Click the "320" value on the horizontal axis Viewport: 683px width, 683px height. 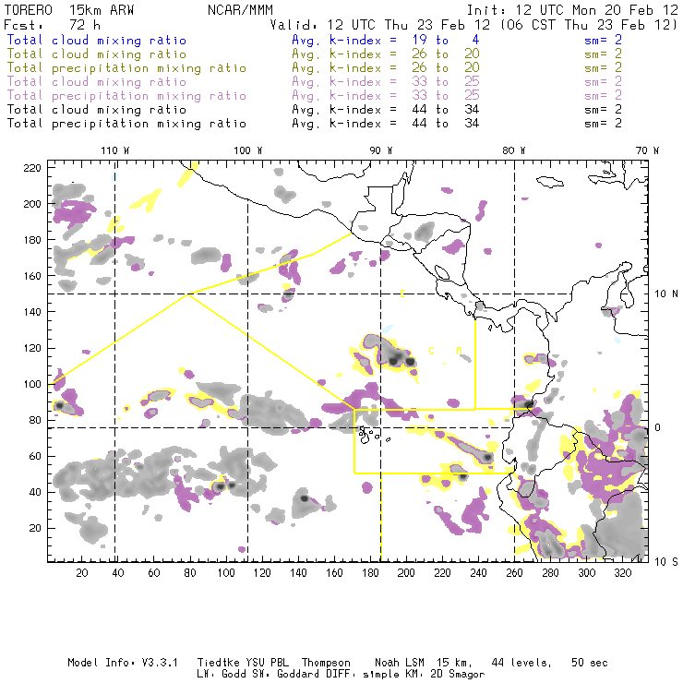[x=622, y=573]
